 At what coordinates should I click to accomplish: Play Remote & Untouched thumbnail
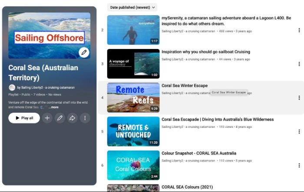133,131
